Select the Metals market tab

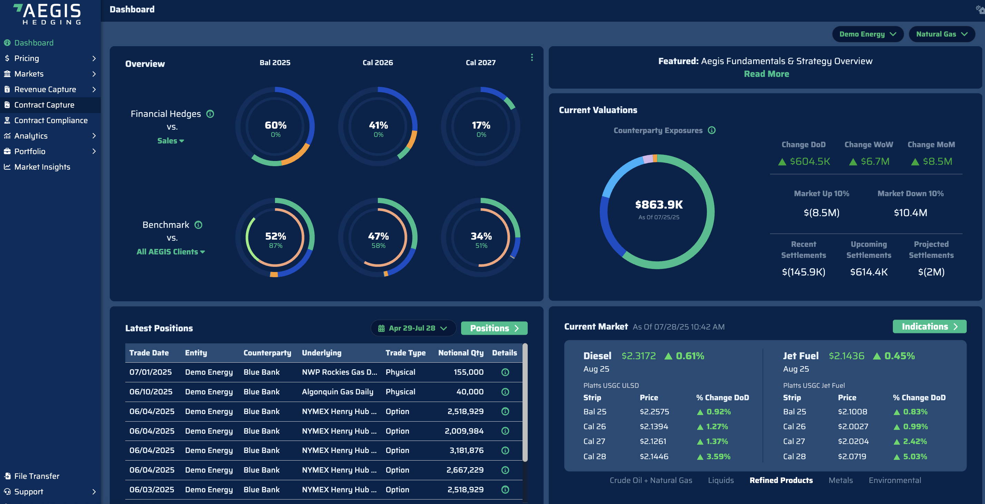click(840, 480)
